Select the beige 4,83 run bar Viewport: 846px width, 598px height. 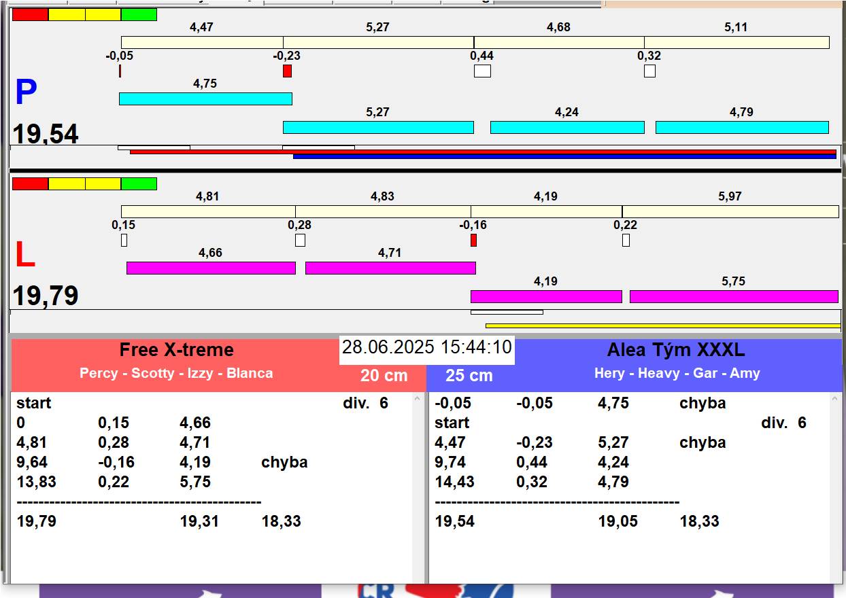[383, 211]
